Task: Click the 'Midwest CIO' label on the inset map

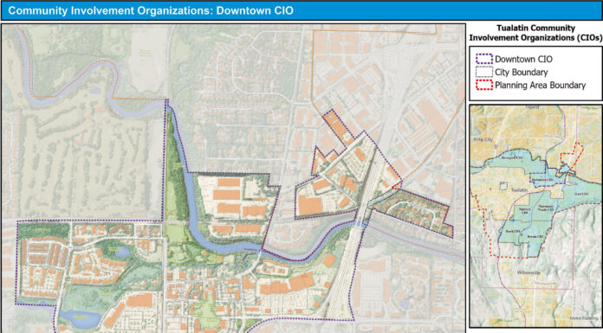Action: [x=524, y=210]
